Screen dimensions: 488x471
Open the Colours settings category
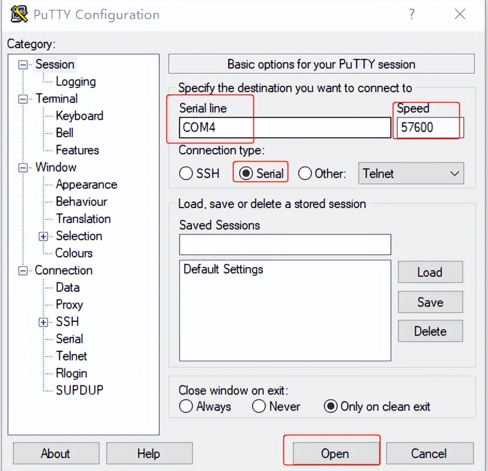click(x=74, y=253)
